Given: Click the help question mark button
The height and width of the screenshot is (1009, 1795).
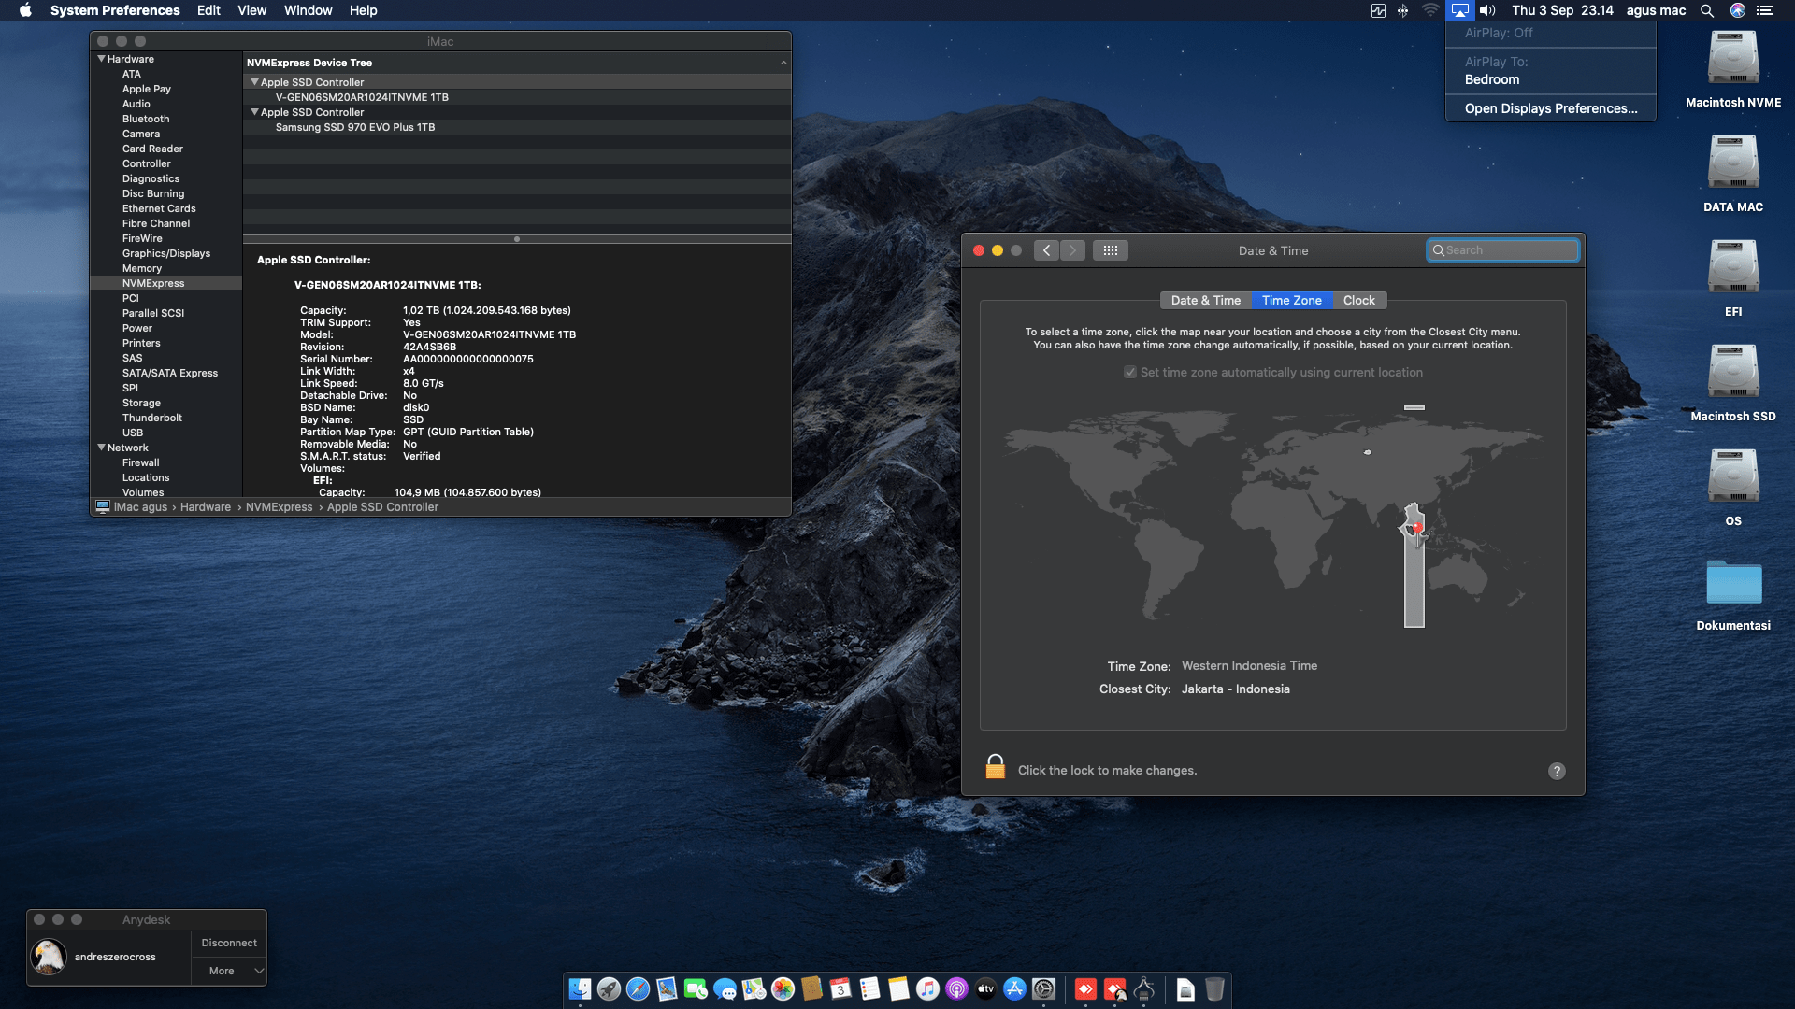Looking at the screenshot, I should (x=1556, y=771).
